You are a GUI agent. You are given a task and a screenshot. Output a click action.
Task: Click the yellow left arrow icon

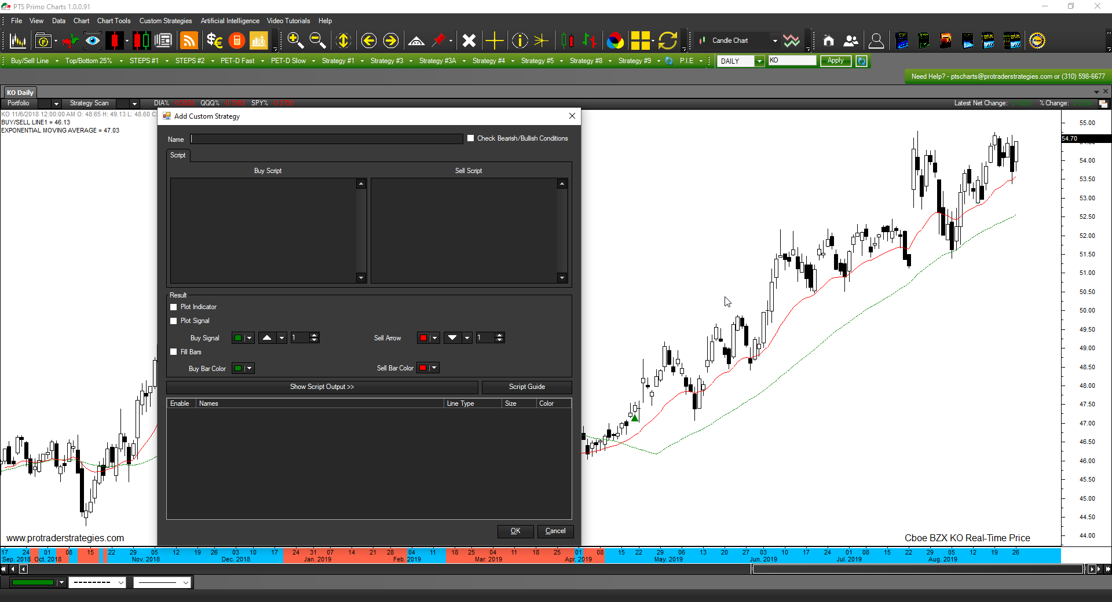click(368, 41)
